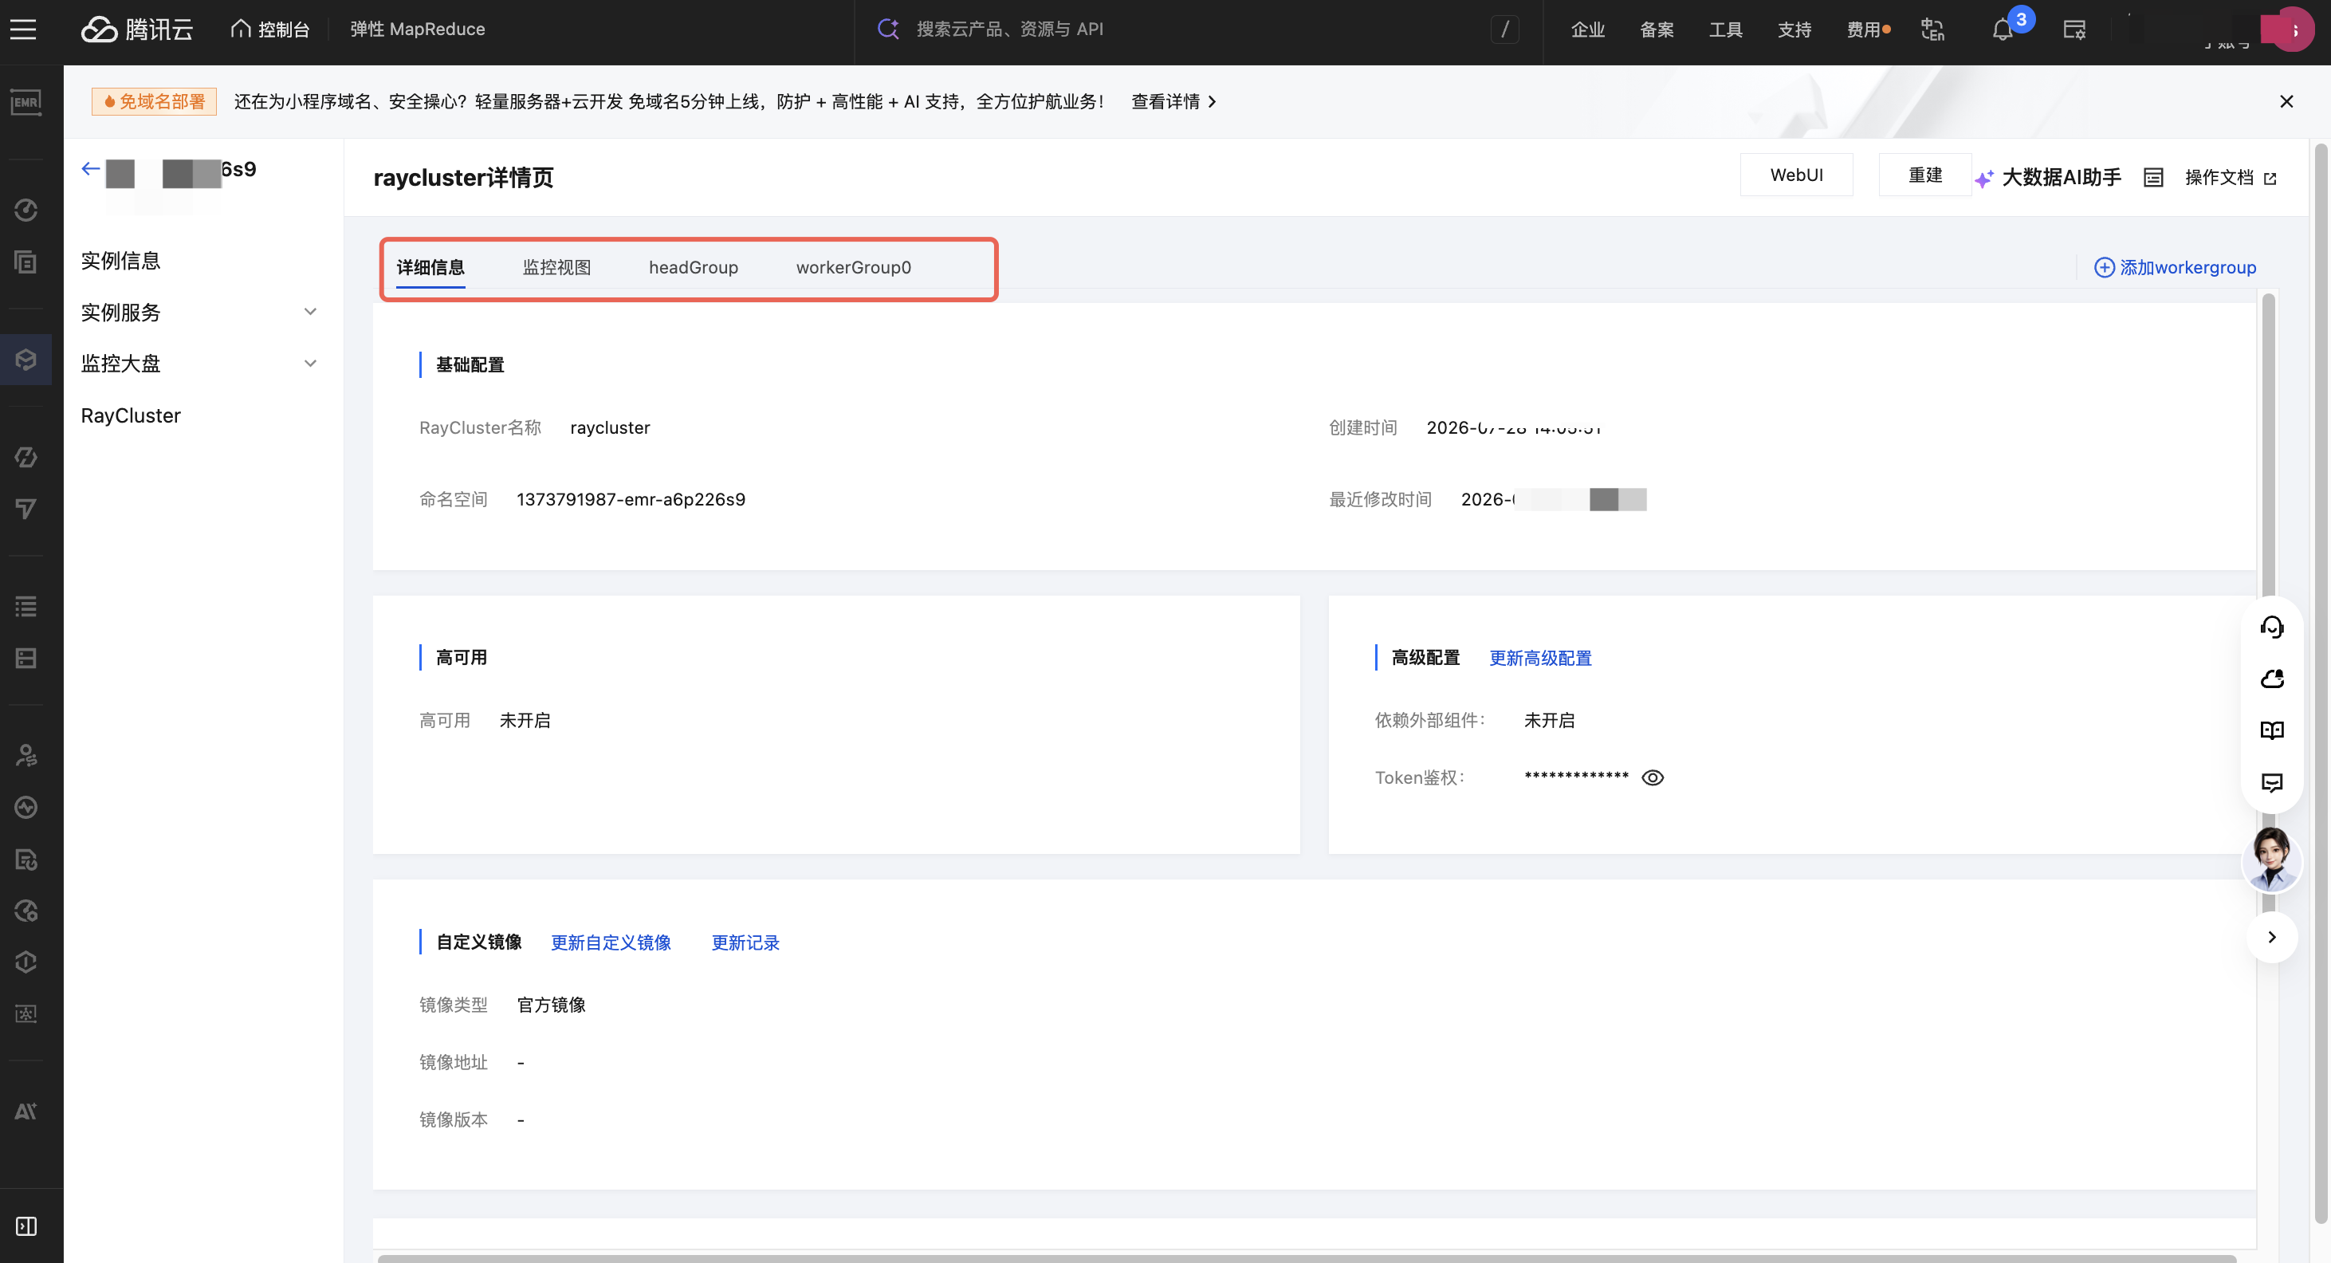Image resolution: width=2331 pixels, height=1263 pixels.
Task: Click the slash shortcut icon in search bar
Action: [x=1505, y=30]
